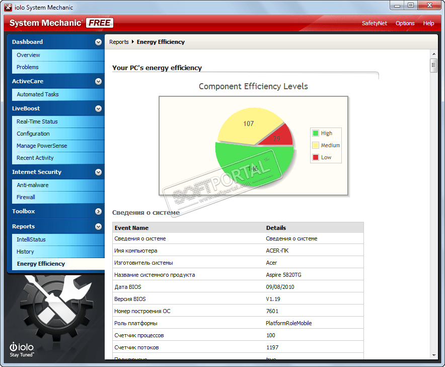Go to Automated Tasks
Image resolution: width=445 pixels, height=367 pixels.
tap(58, 94)
